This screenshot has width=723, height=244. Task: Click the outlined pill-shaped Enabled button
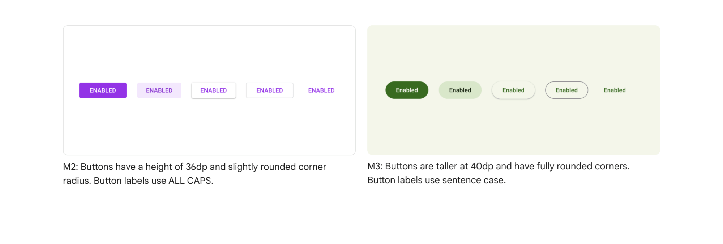[566, 90]
